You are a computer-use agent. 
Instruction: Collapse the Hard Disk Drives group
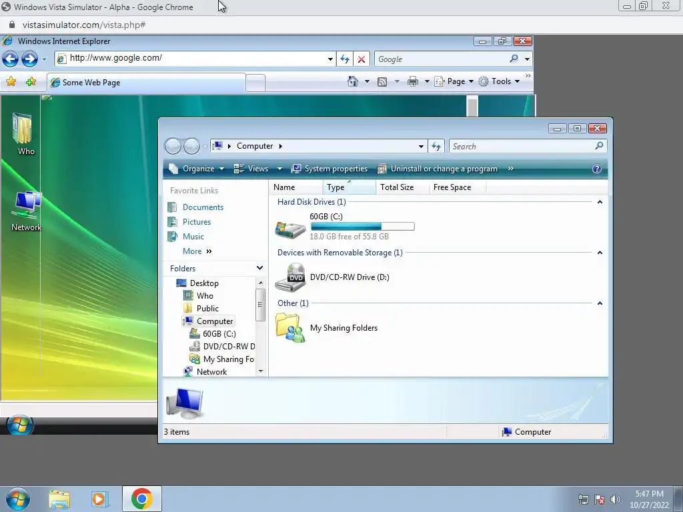600,202
